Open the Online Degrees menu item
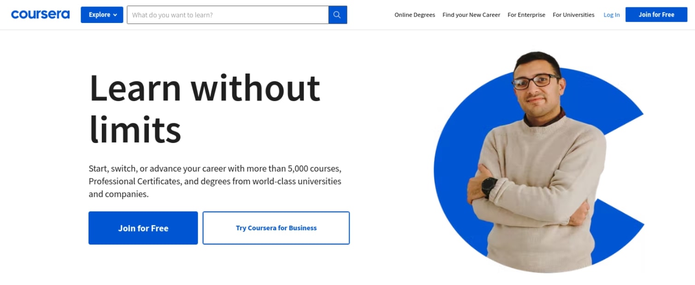Image resolution: width=695 pixels, height=285 pixels. coord(415,15)
